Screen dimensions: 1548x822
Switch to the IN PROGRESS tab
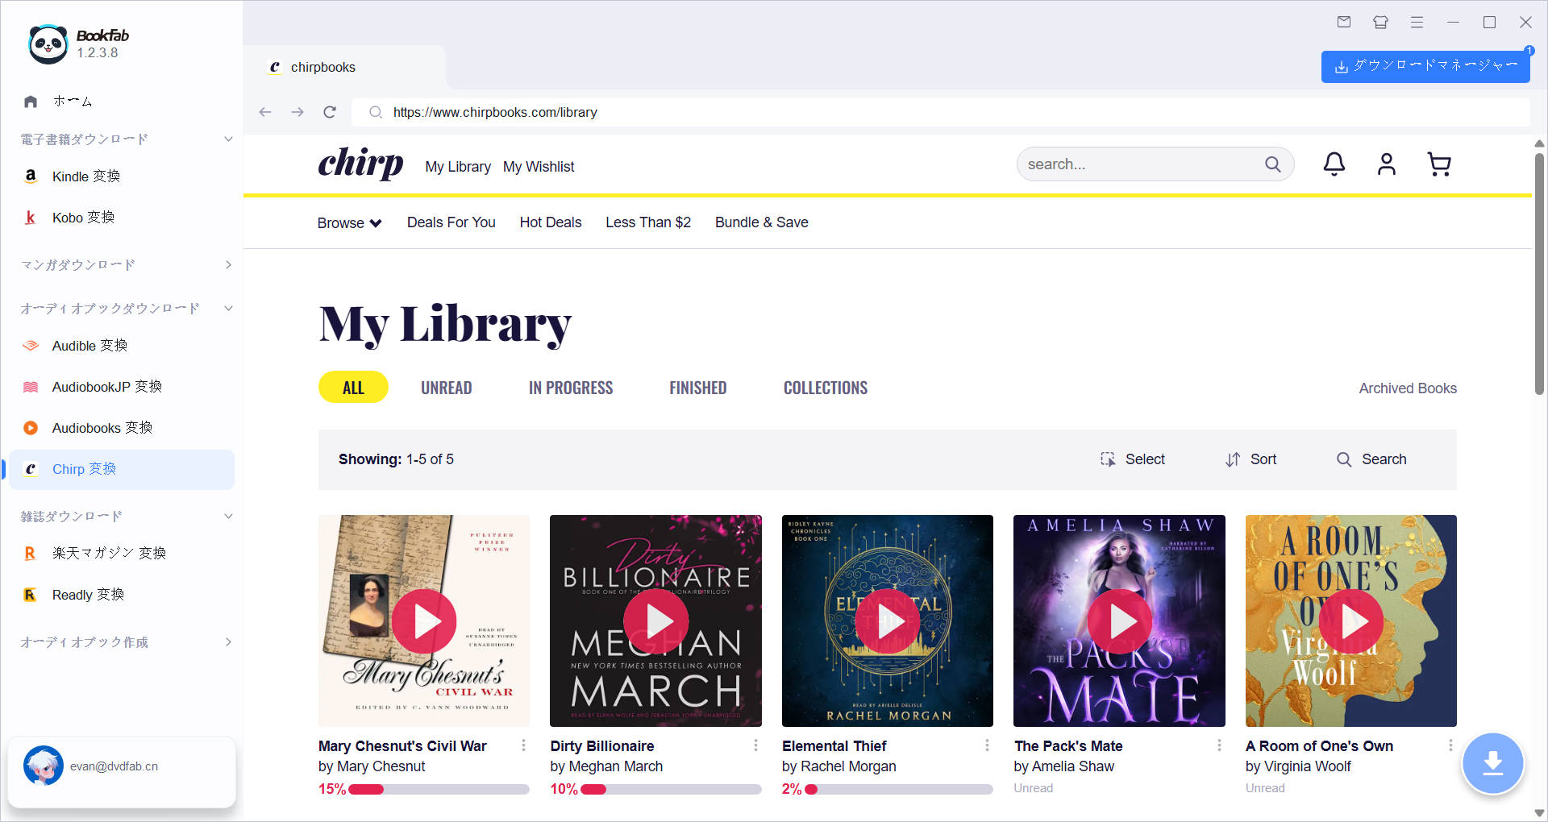tap(571, 388)
